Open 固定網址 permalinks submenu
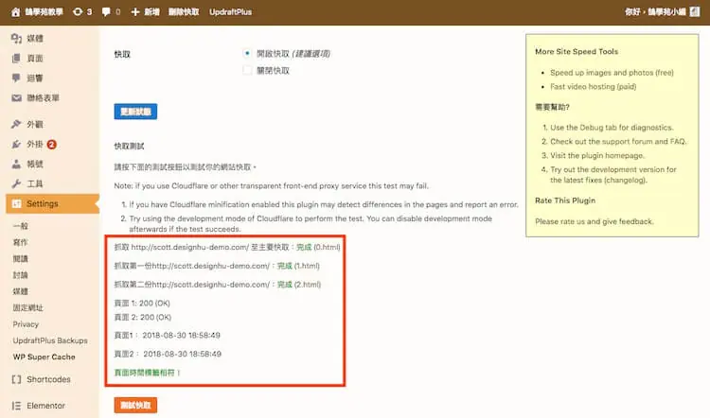The width and height of the screenshot is (710, 418). (27, 307)
